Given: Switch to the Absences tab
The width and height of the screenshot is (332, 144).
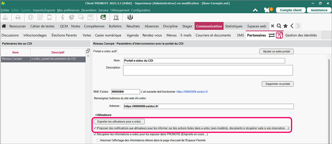Looking at the screenshot, I should [x=152, y=26].
